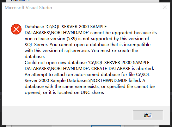Click first line "Database 'C:\SQL SERVER 2000 SAMPLE"
Image resolution: width=172 pixels, height=127 pixels.
66,27
